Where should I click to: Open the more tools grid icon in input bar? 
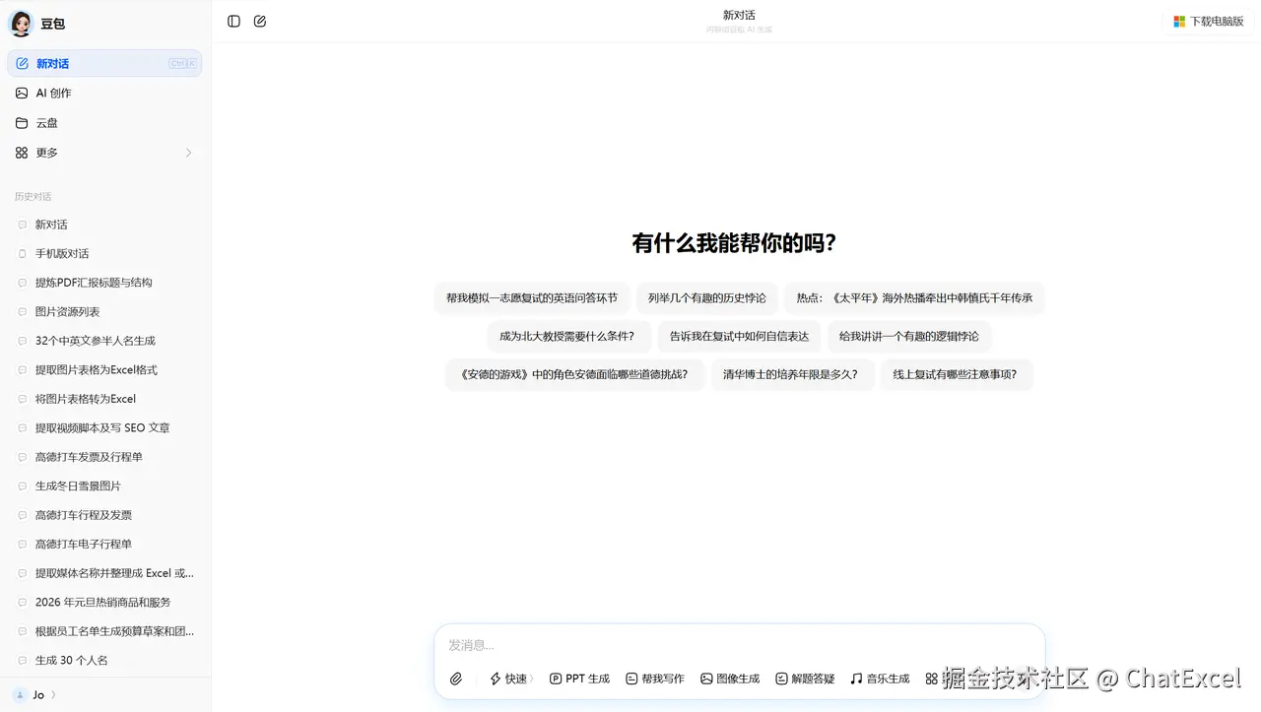point(931,679)
